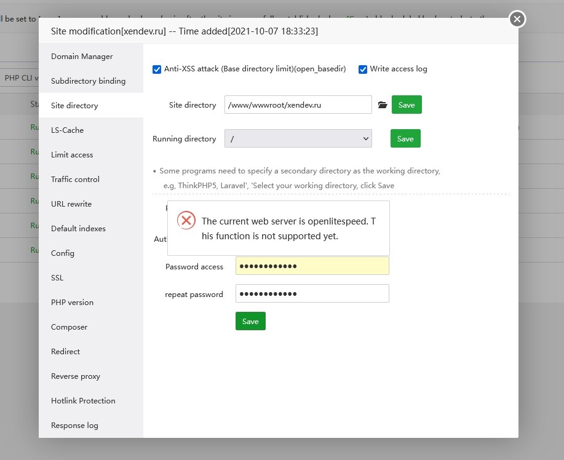This screenshot has height=460, width=564.
Task: Open Default indexes section
Action: 91,228
